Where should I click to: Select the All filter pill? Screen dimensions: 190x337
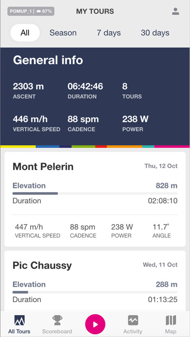(25, 32)
